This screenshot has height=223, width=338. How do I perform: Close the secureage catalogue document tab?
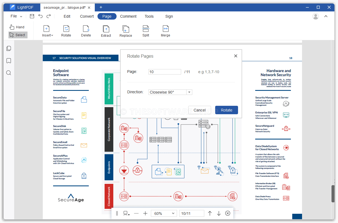point(89,8)
